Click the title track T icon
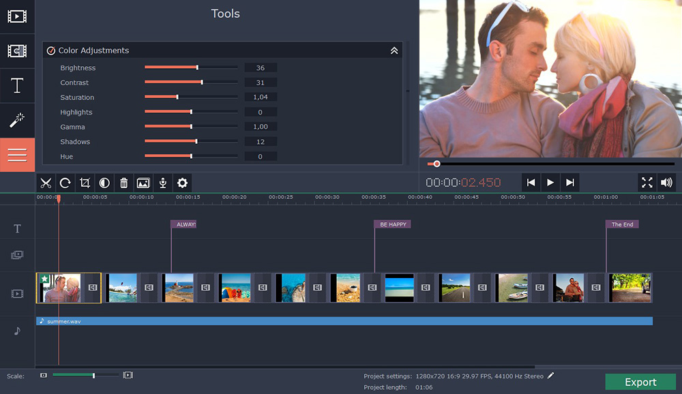This screenshot has width=682, height=394. (x=17, y=229)
